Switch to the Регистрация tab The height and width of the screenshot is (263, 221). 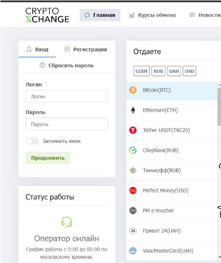[x=86, y=50]
